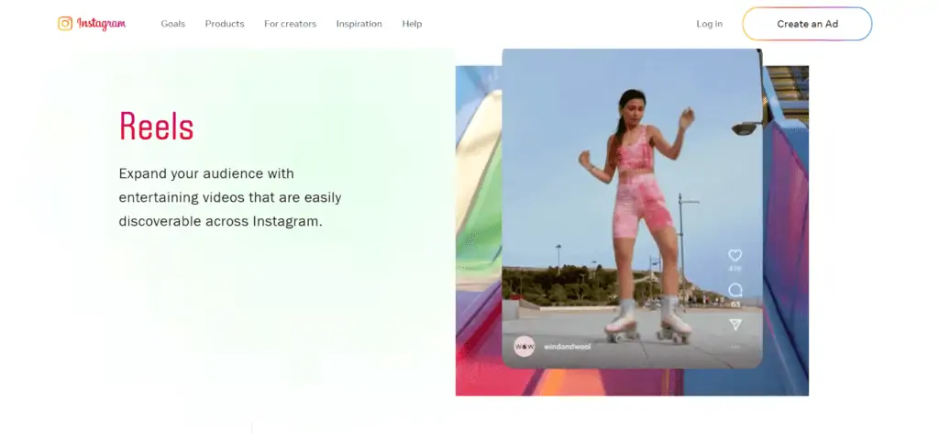The image size is (939, 433).
Task: Click the Instagram wordmark text
Action: click(101, 24)
